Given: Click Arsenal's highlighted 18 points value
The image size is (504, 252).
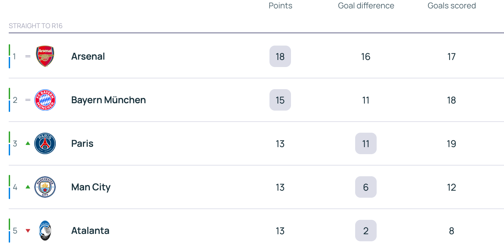Looking at the screenshot, I should [280, 56].
